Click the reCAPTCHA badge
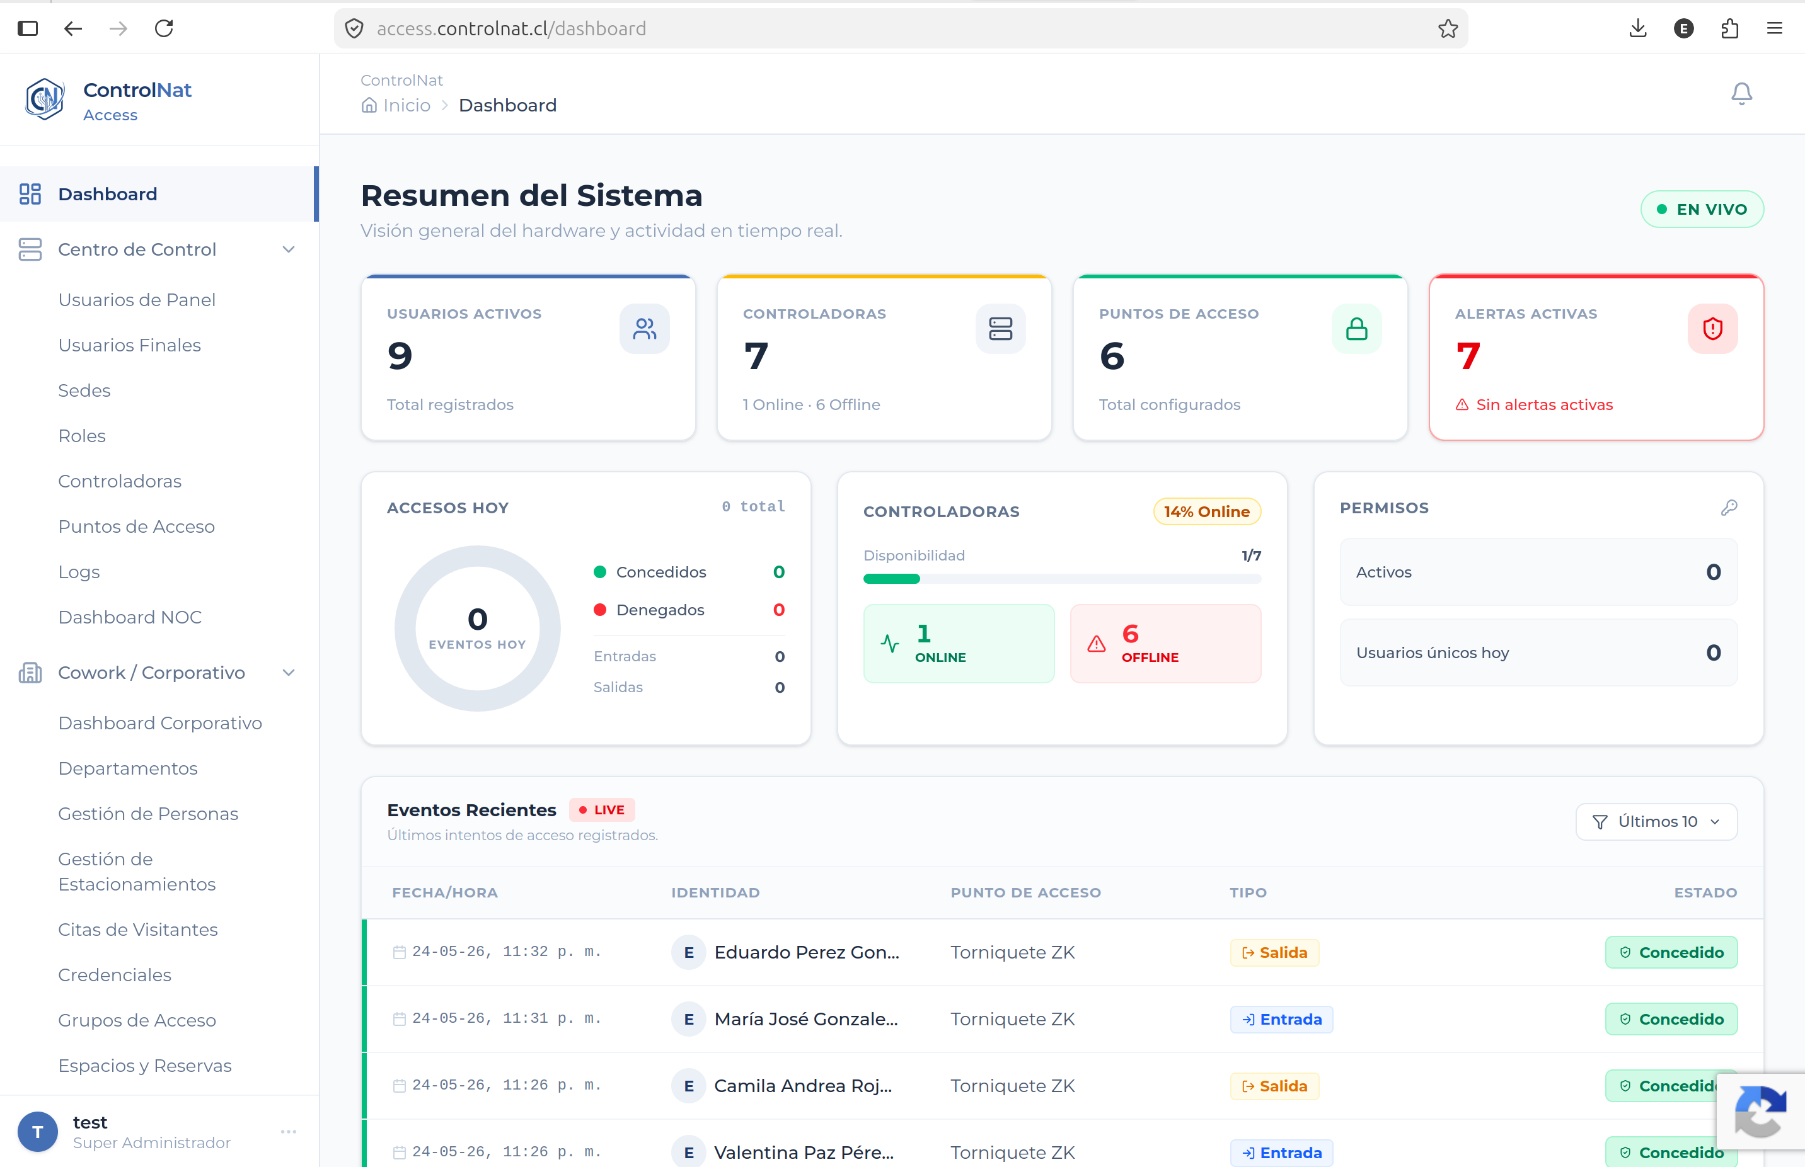The width and height of the screenshot is (1805, 1167). pyautogui.click(x=1760, y=1111)
